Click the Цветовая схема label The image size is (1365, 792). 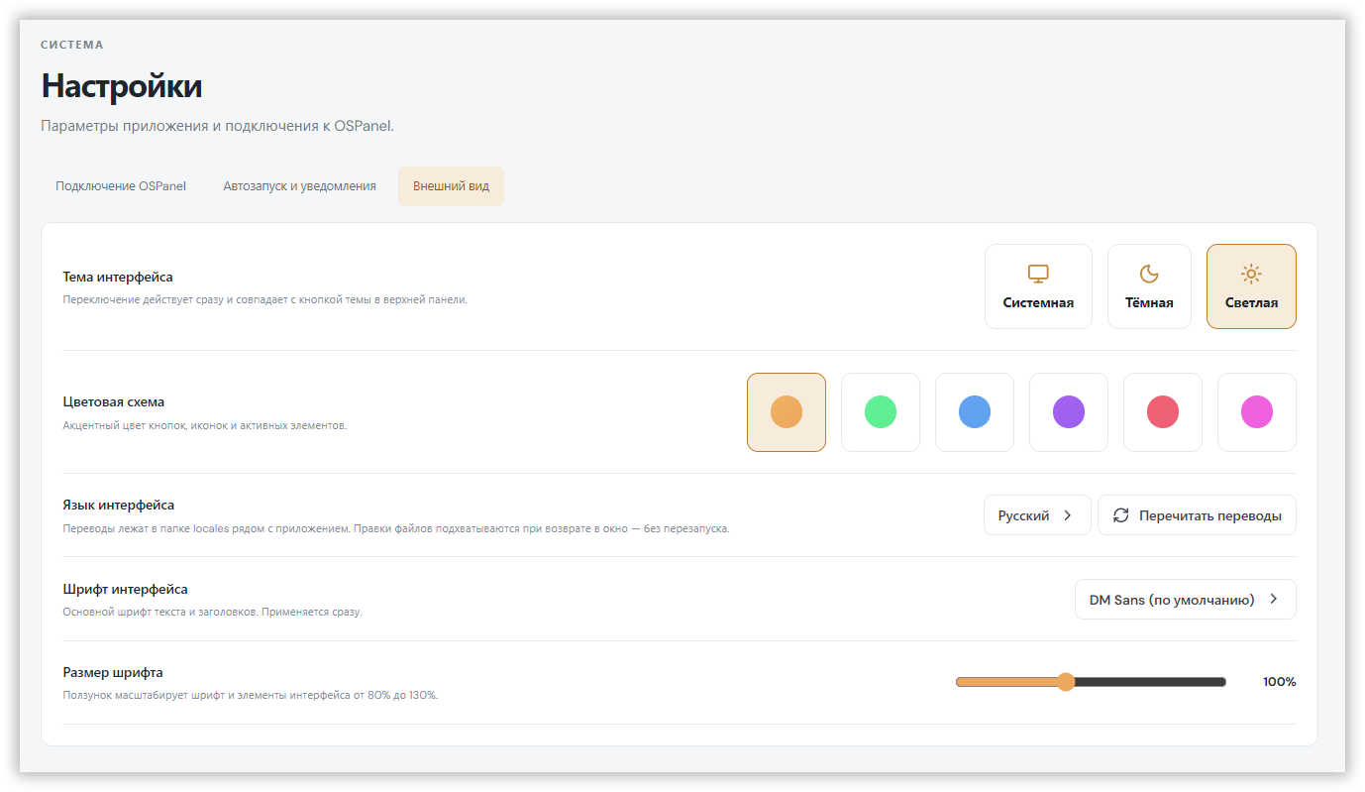(x=114, y=402)
